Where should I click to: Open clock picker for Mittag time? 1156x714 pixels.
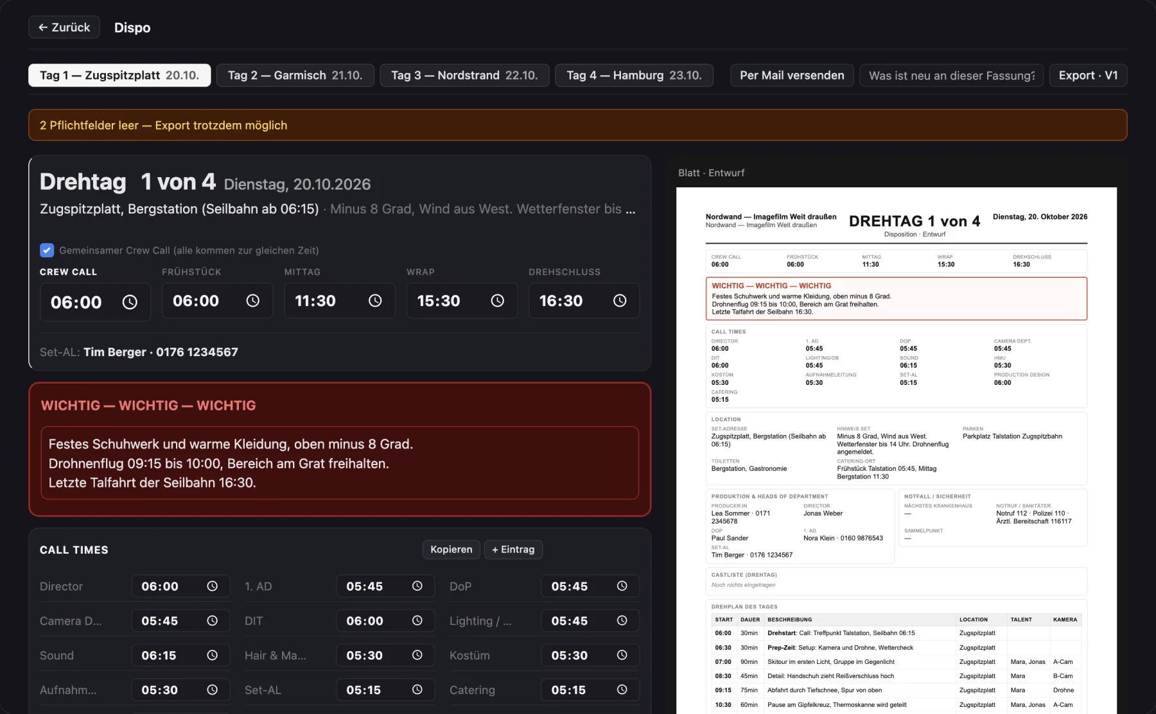[x=375, y=301]
